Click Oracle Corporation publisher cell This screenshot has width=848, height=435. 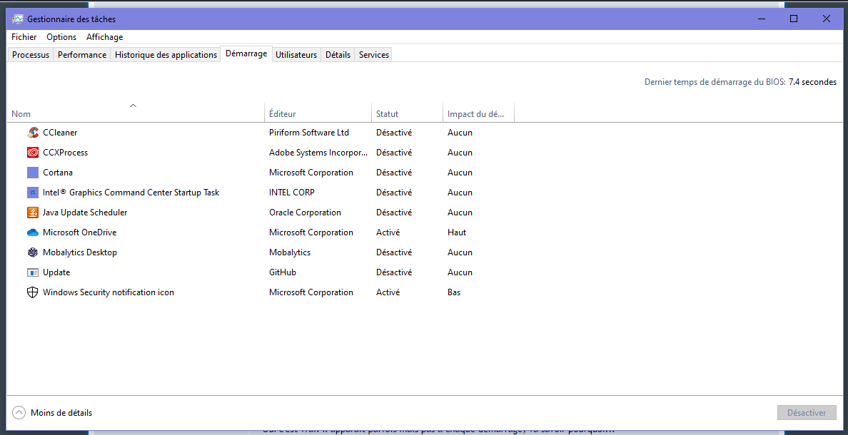pos(305,213)
